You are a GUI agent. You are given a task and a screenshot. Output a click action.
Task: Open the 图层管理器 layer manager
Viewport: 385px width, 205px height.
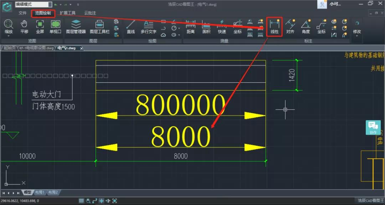coord(76,26)
